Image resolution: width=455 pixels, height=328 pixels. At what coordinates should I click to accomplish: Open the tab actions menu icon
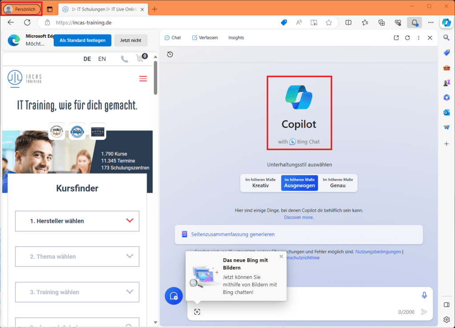[x=50, y=9]
